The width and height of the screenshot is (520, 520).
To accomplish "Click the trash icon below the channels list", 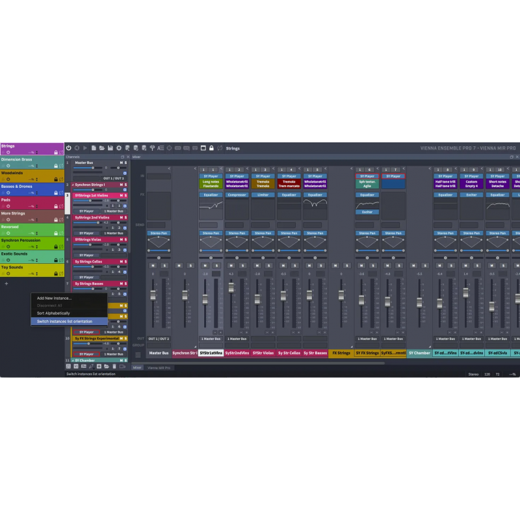I will tap(114, 367).
